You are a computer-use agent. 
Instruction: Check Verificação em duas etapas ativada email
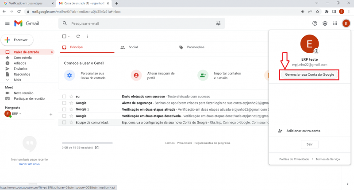64,109
